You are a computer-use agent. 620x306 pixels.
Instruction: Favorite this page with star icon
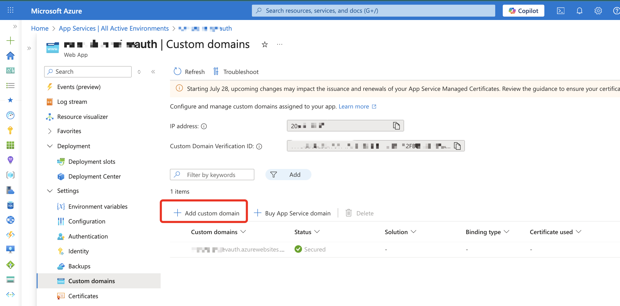point(265,45)
